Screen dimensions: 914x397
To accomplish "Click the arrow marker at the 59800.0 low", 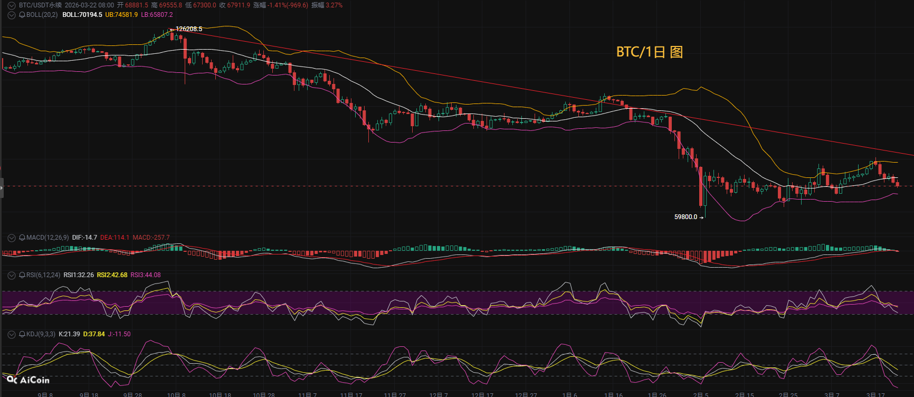I will [701, 217].
